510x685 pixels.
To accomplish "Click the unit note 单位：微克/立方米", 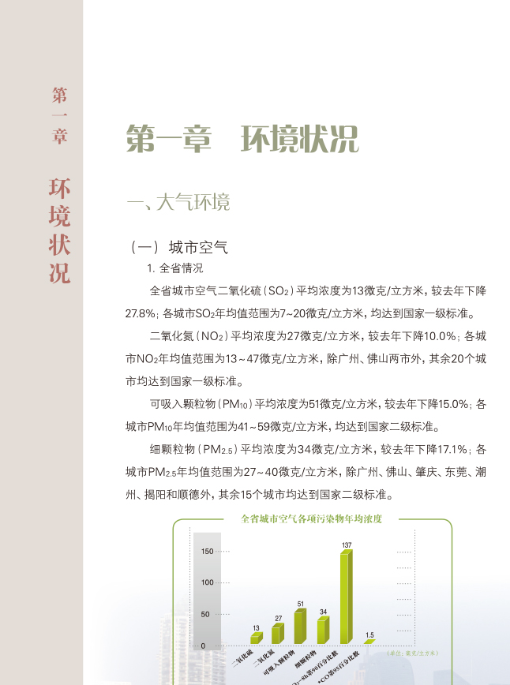I will tap(412, 653).
